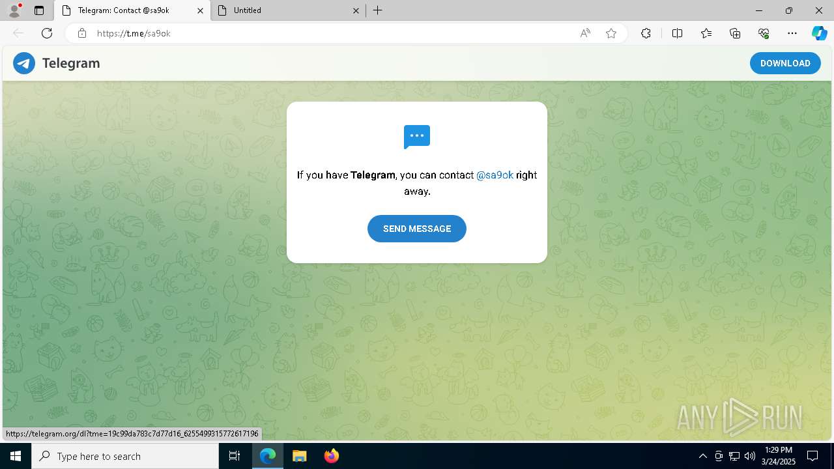Open the browser profile icon
The height and width of the screenshot is (469, 834).
14,10
